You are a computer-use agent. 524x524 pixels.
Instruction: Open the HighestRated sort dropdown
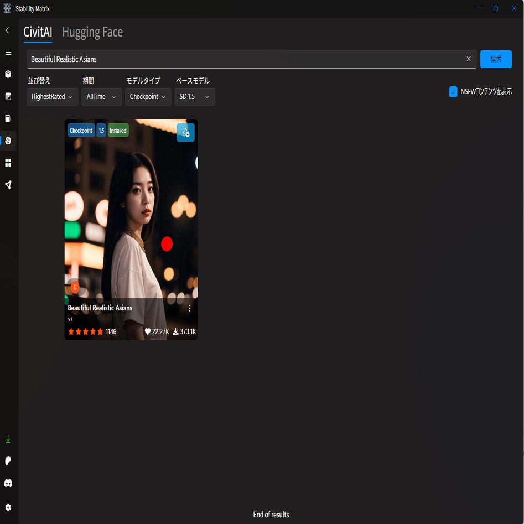tap(53, 97)
